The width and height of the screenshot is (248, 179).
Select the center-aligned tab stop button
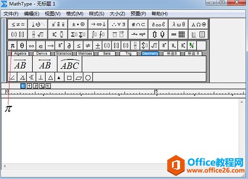(x=29, y=86)
